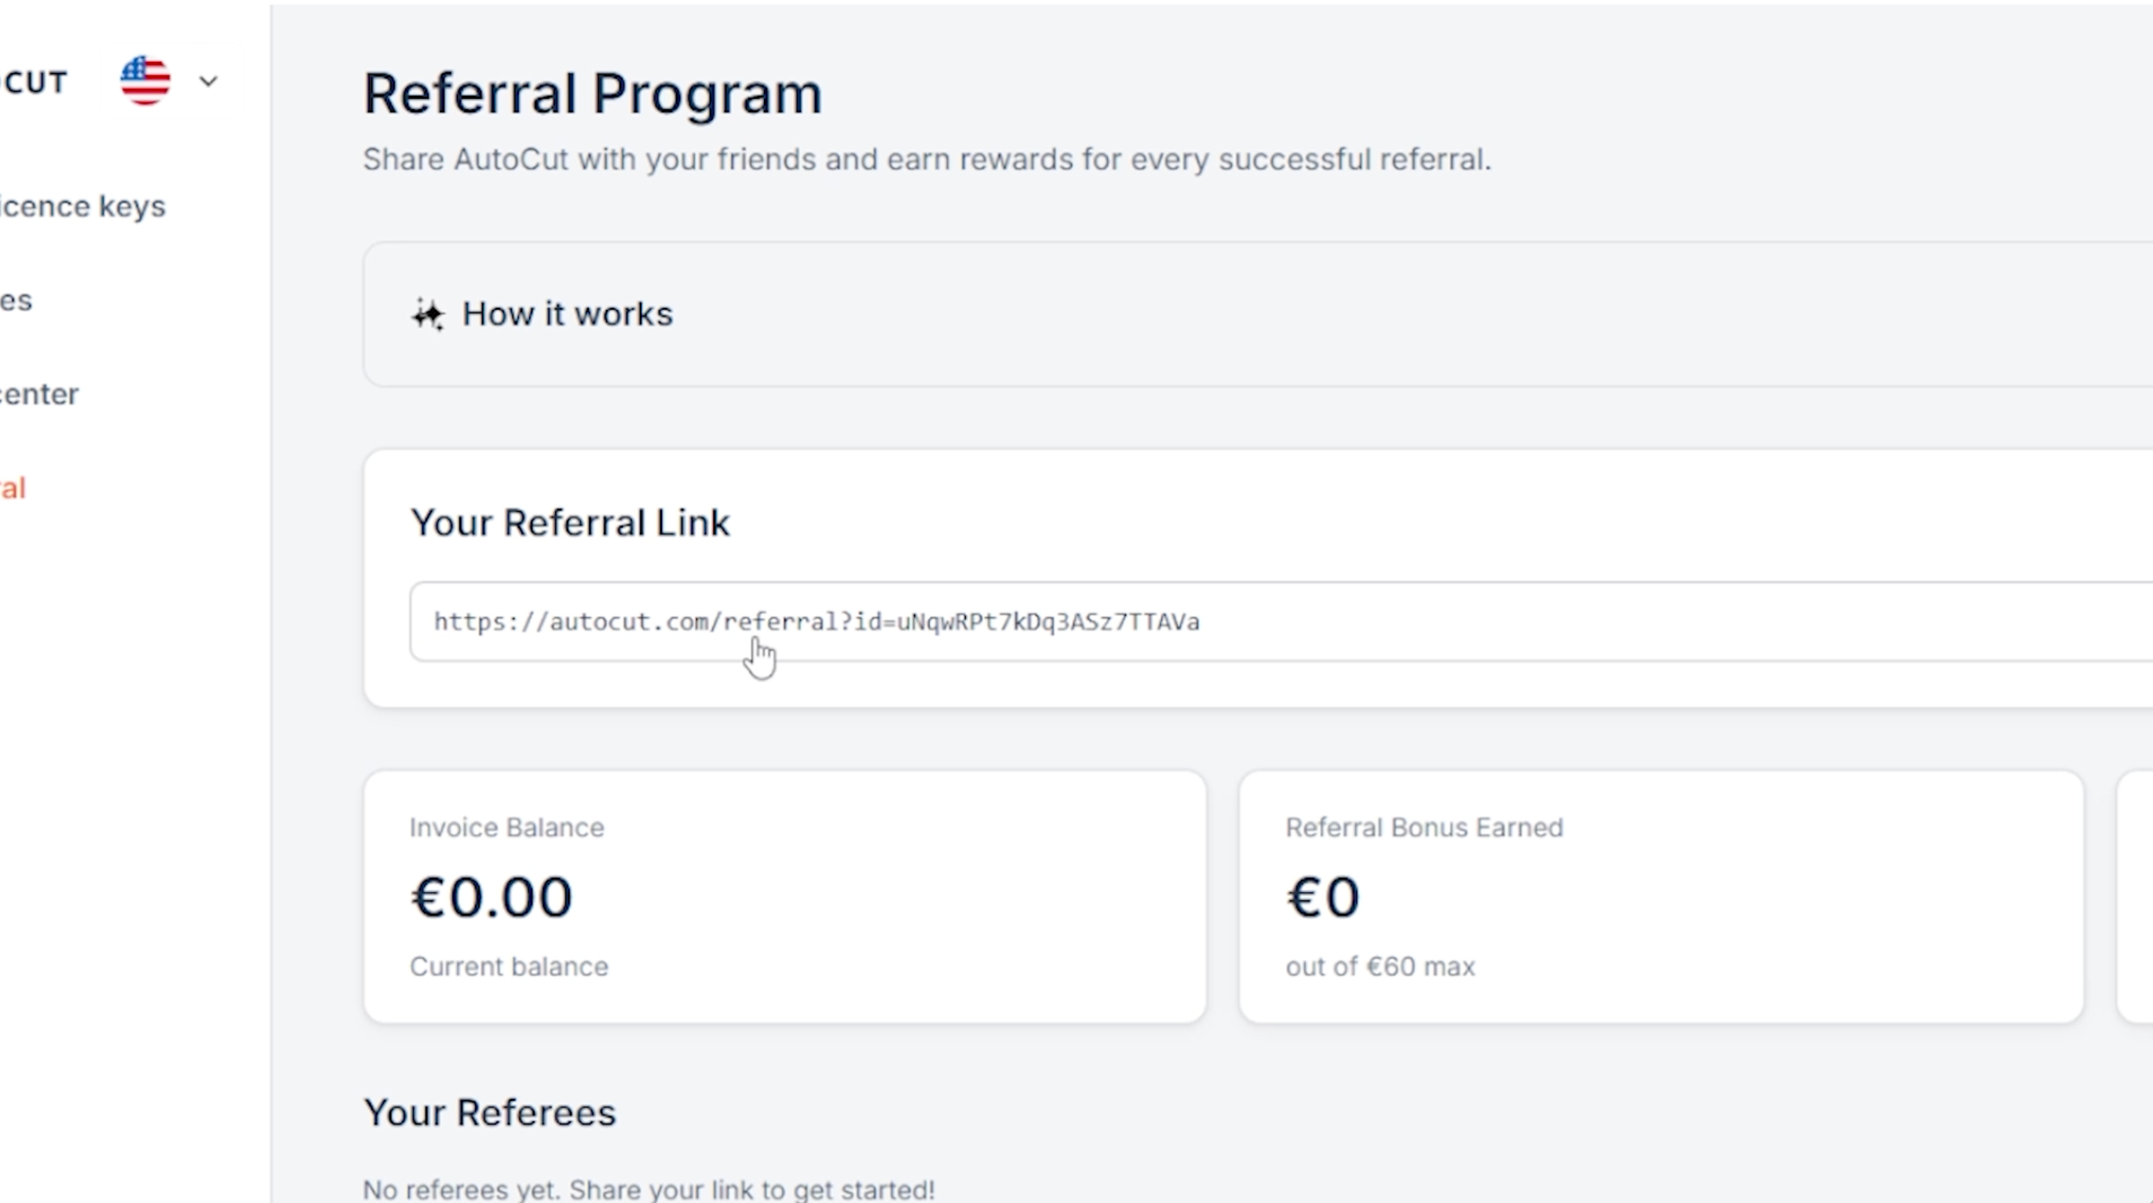Open the sidebar item ending in 'es'
This screenshot has width=2153, height=1203.
16,300
